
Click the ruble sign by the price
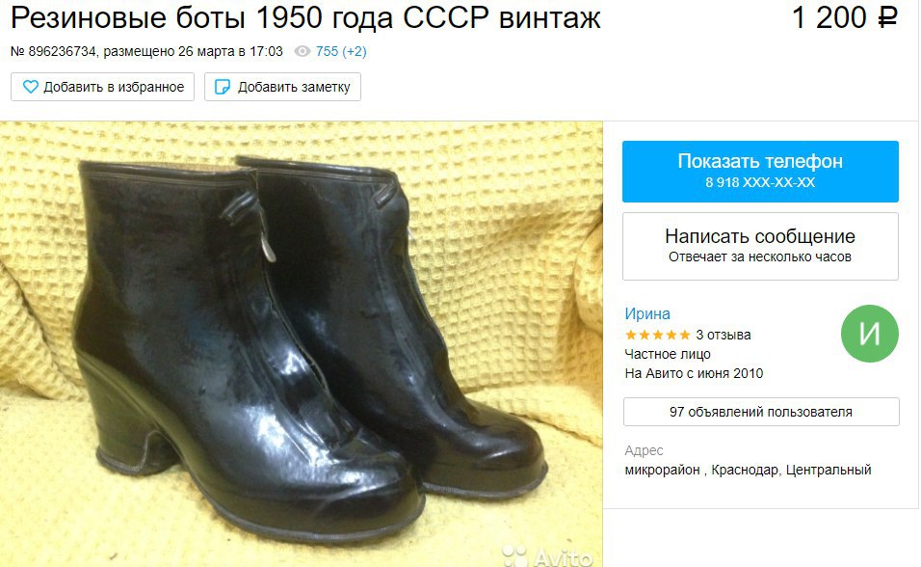(x=887, y=17)
